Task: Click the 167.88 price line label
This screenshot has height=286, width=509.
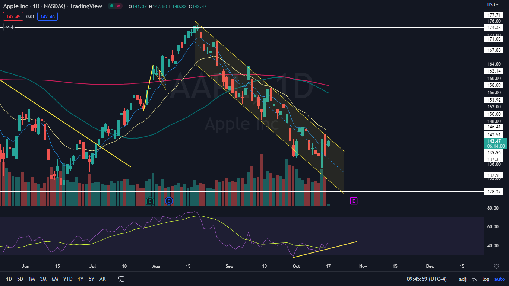Action: click(x=494, y=50)
